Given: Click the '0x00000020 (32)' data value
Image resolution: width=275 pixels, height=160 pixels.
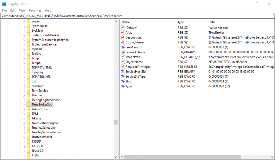Looking at the screenshot, I should (219, 86).
